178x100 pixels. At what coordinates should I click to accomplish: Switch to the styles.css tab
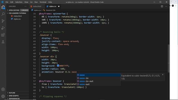tap(53, 6)
